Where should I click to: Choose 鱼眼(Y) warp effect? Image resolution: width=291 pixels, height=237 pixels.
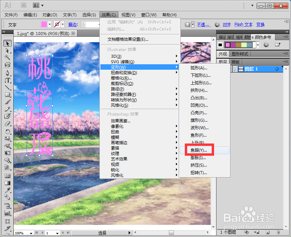click(x=205, y=150)
